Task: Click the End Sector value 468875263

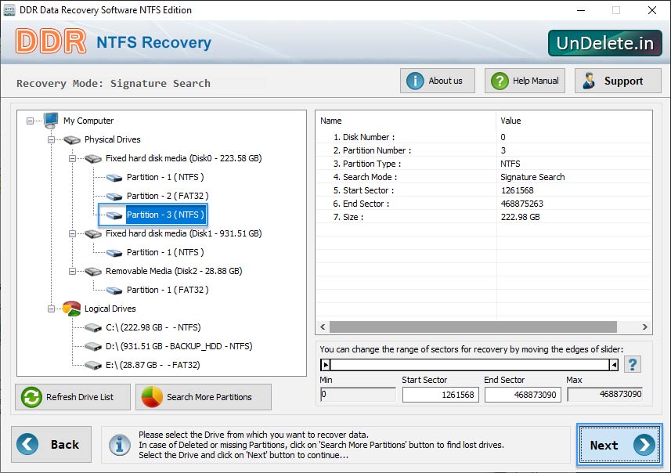Action: coord(521,204)
